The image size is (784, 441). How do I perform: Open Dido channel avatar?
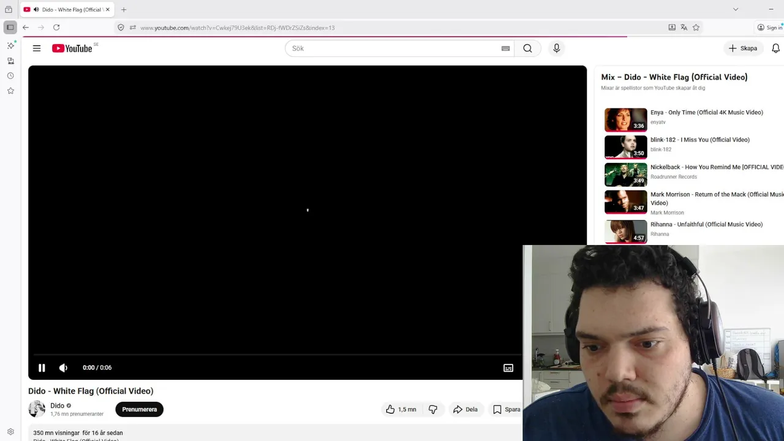click(37, 409)
